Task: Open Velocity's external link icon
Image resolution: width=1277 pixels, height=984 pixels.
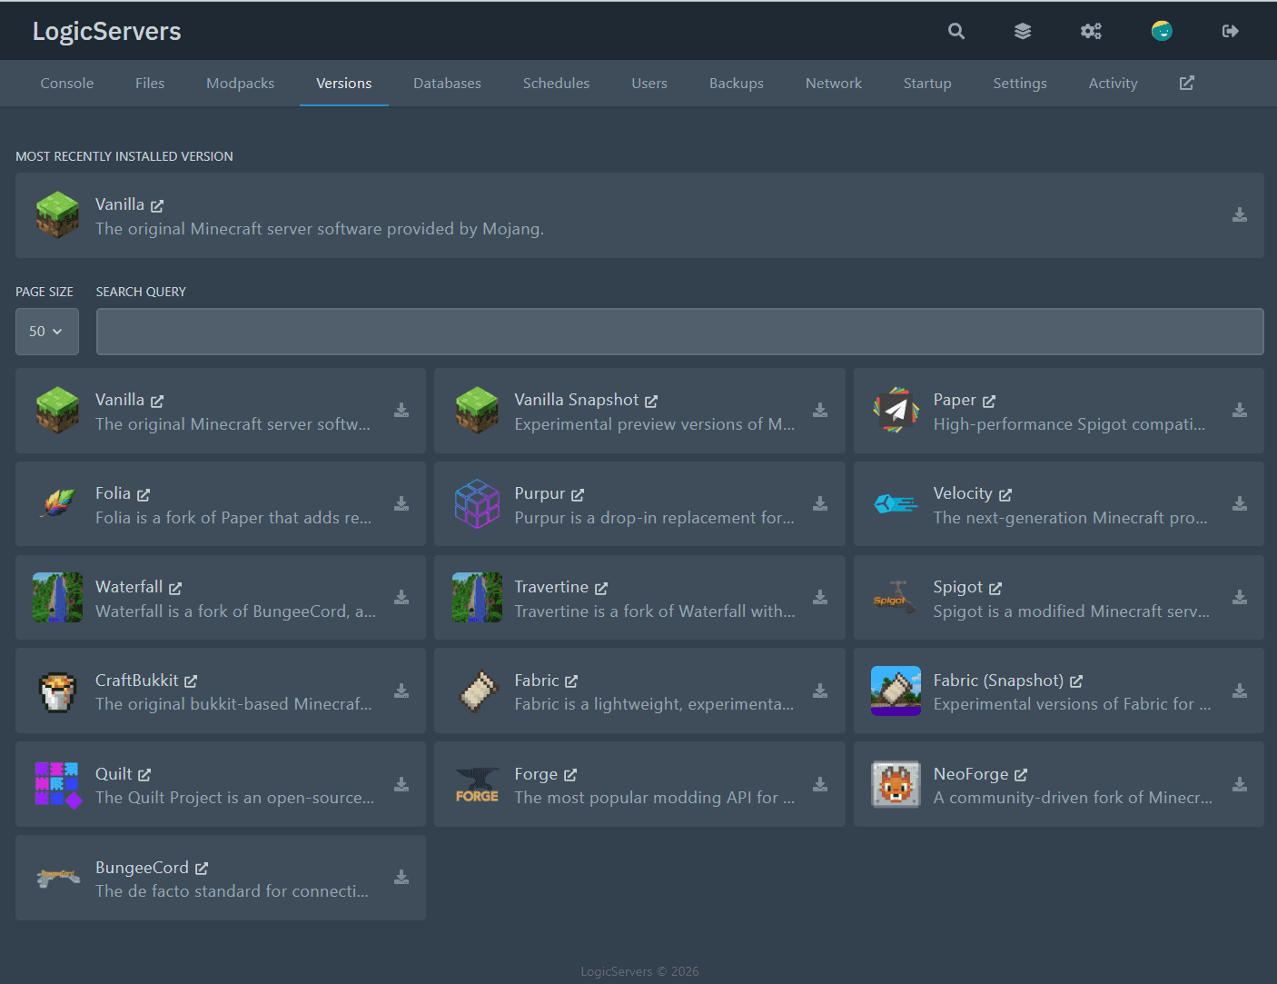Action: pos(1005,494)
